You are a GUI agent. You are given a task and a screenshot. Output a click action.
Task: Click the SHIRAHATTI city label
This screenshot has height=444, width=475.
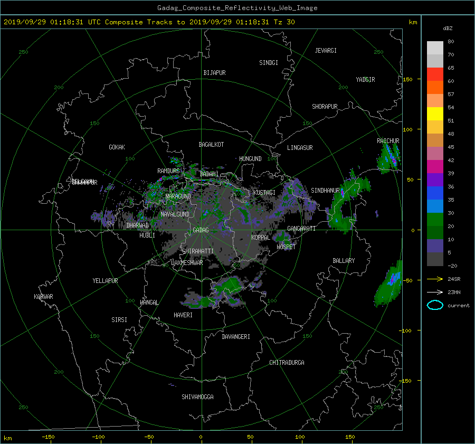point(198,251)
